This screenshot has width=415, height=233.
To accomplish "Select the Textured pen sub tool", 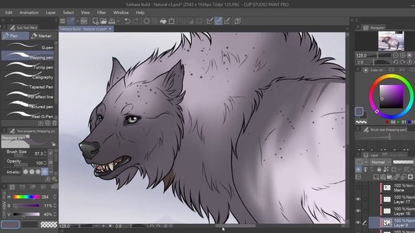I will coord(28,105).
